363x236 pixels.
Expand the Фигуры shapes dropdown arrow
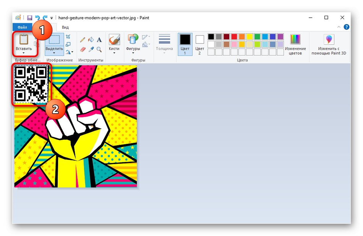133,53
